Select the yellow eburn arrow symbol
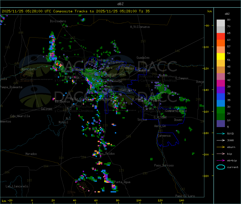Image resolution: width=241 pixels, height=204 pixels. tap(221, 147)
